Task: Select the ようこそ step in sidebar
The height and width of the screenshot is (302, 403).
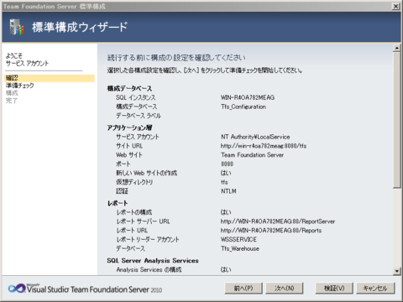Action: pos(14,55)
